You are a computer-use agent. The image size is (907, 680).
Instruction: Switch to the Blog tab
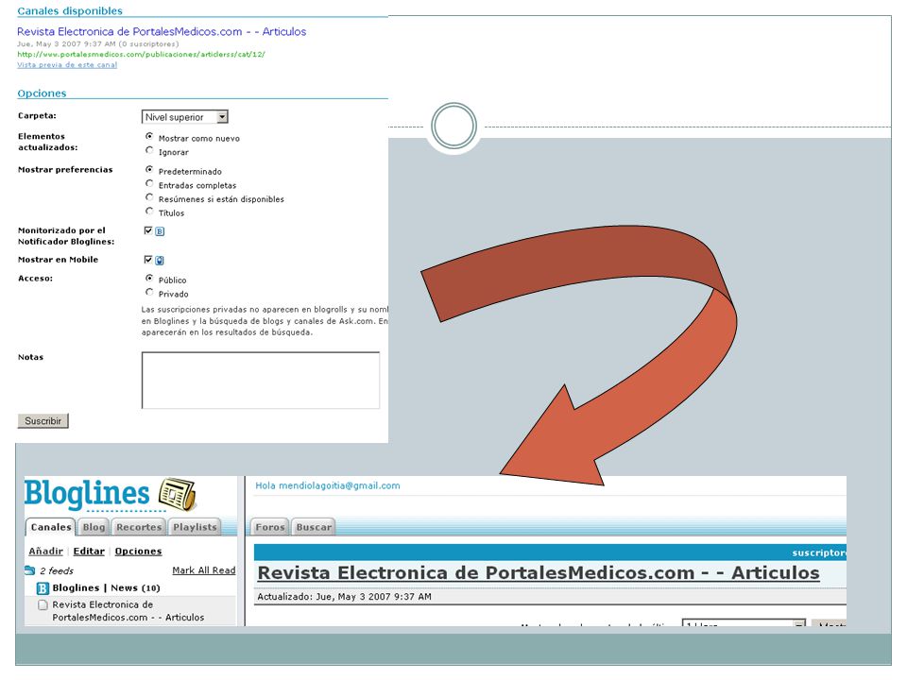pyautogui.click(x=94, y=527)
